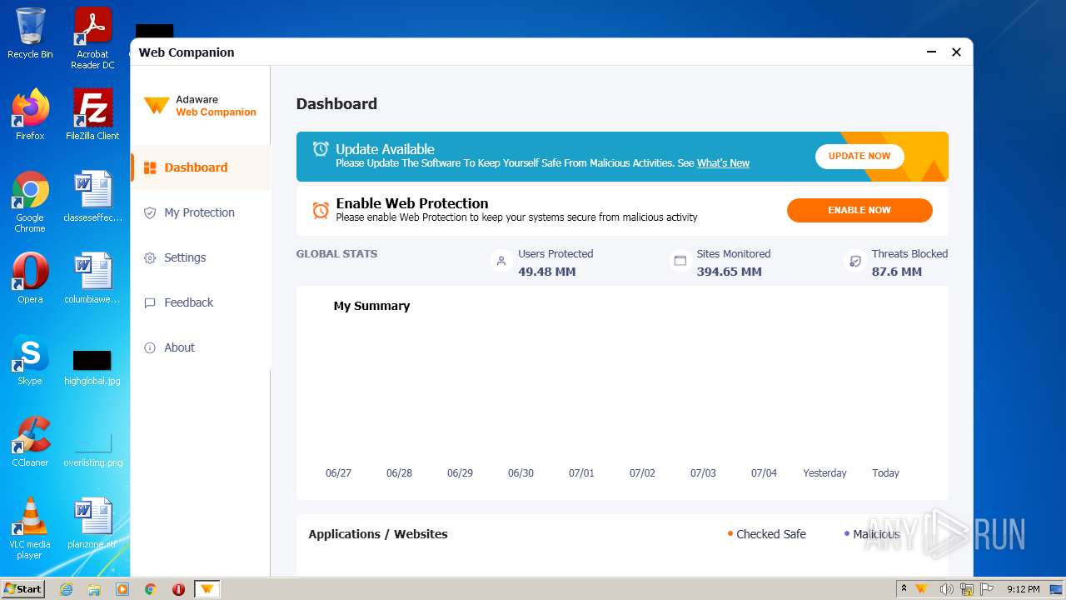Click the Windows Start button

[x=23, y=589]
